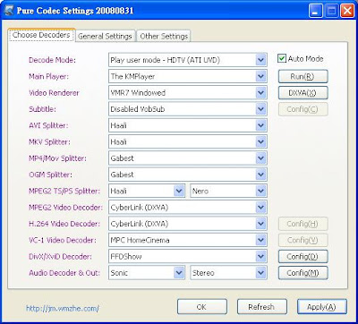This screenshot has height=324, width=358.
Task: Close the Pure Codec Settings window
Action: coord(347,12)
